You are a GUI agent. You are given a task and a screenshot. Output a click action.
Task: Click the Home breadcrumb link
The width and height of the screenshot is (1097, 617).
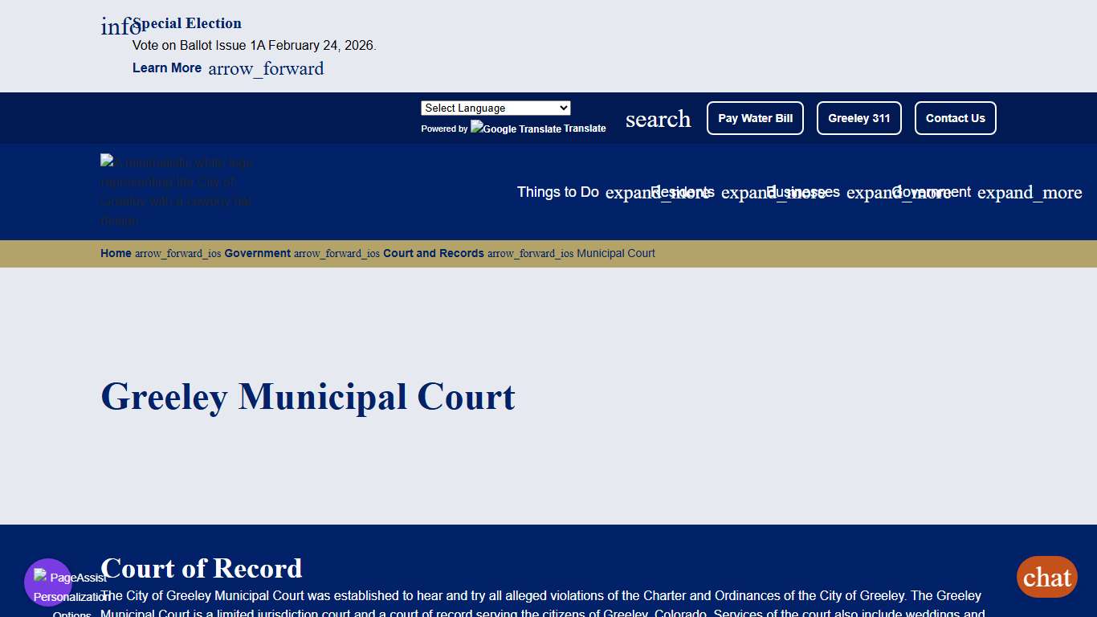(x=116, y=253)
